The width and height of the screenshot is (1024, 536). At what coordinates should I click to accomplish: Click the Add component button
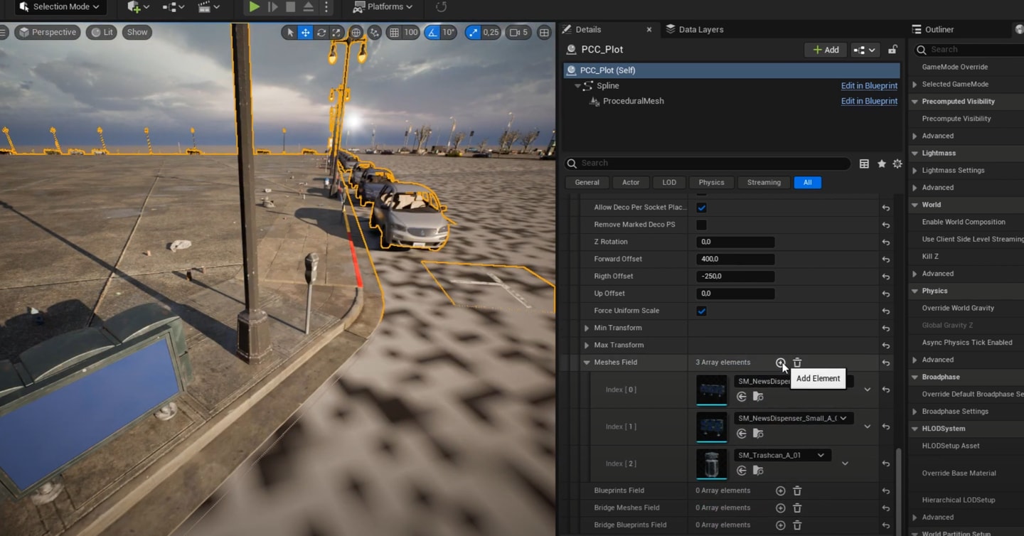(825, 50)
